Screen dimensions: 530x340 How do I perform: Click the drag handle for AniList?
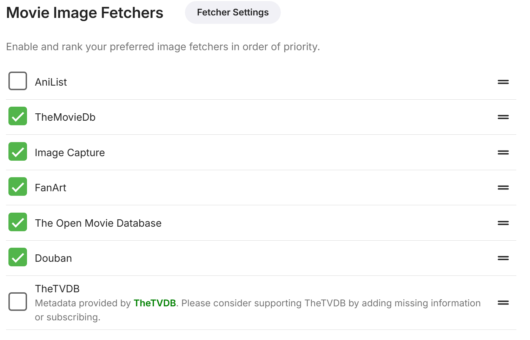pos(503,82)
